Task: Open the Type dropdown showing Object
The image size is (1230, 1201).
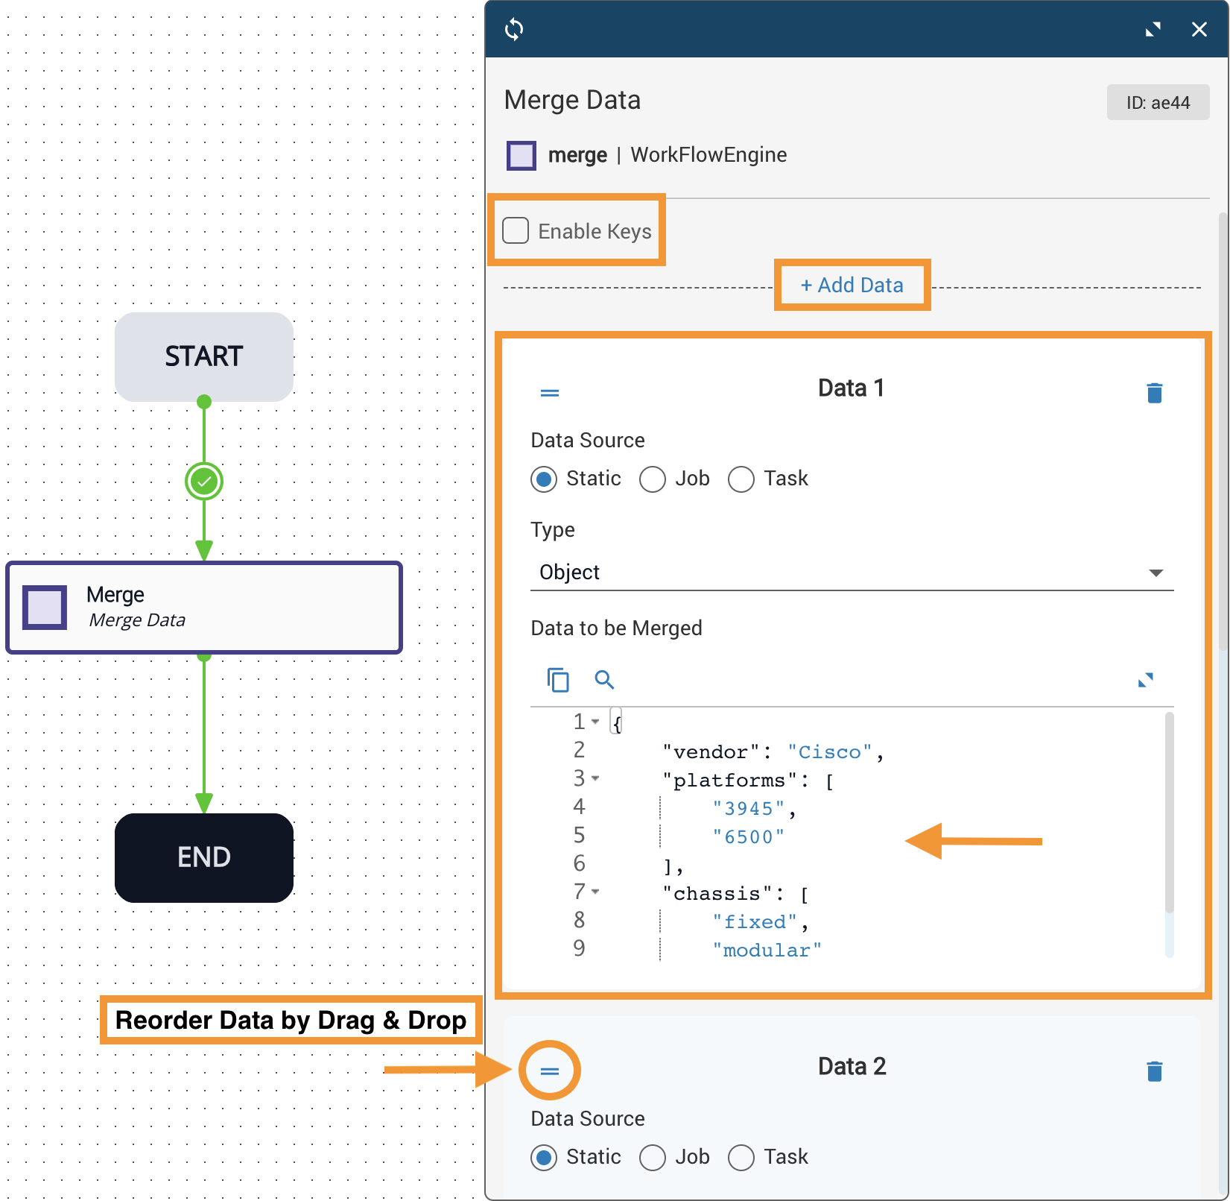Action: 852,573
